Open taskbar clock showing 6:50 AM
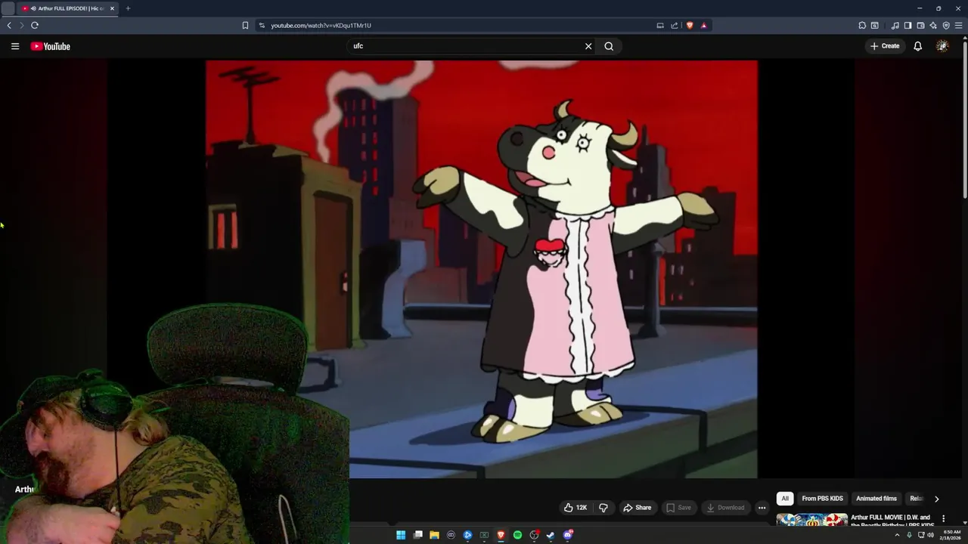Image resolution: width=968 pixels, height=544 pixels. click(950, 535)
